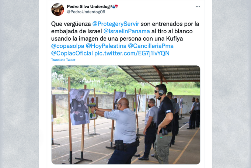Image resolution: width=251 pixels, height=168 pixels.
Task: Click the Panama flag emoji beside the name
Action: 115,7
